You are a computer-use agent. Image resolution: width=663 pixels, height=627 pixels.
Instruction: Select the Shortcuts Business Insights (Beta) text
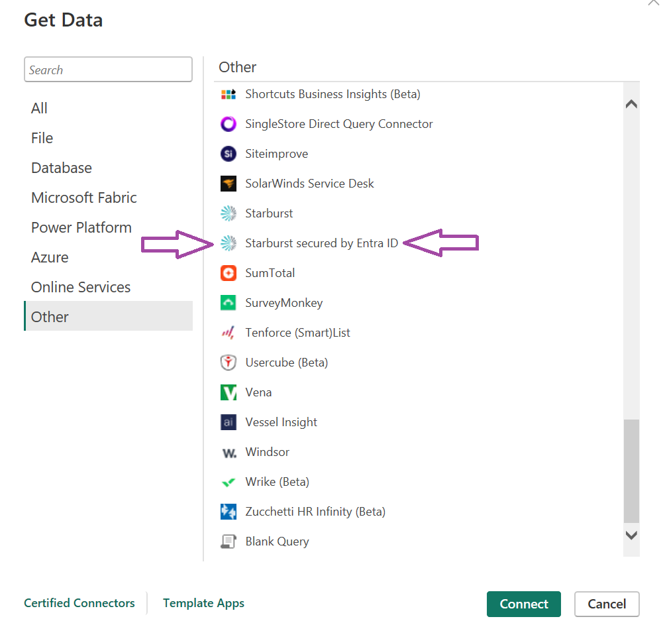(x=332, y=94)
